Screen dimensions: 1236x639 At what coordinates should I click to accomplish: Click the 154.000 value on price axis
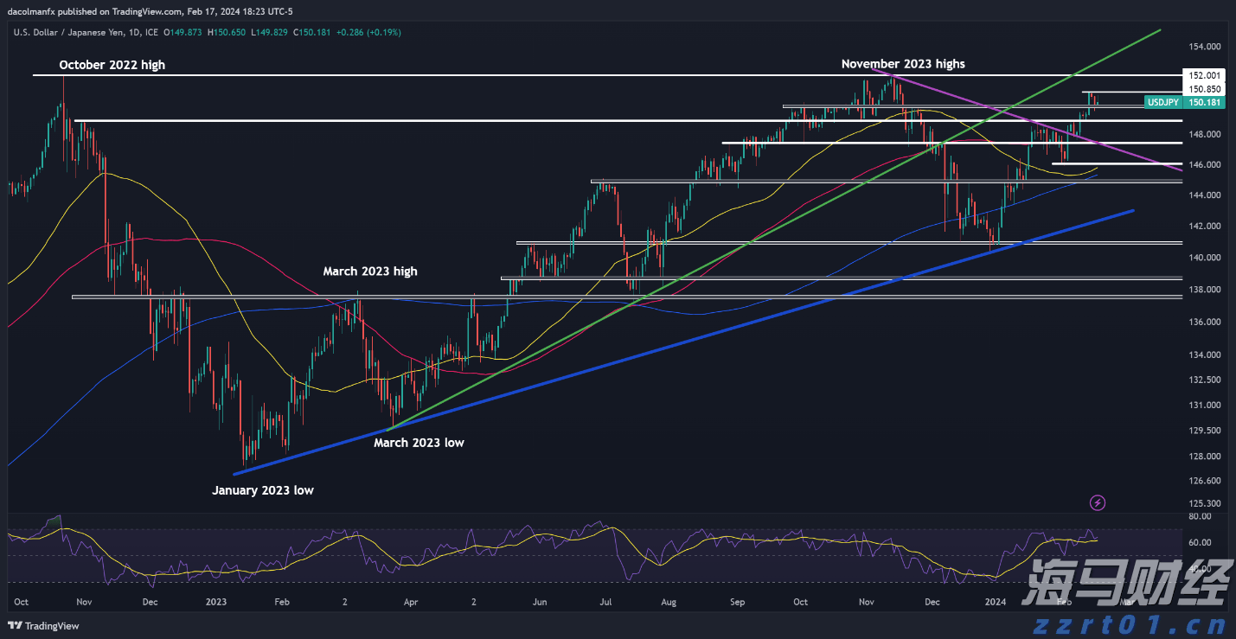pos(1204,47)
